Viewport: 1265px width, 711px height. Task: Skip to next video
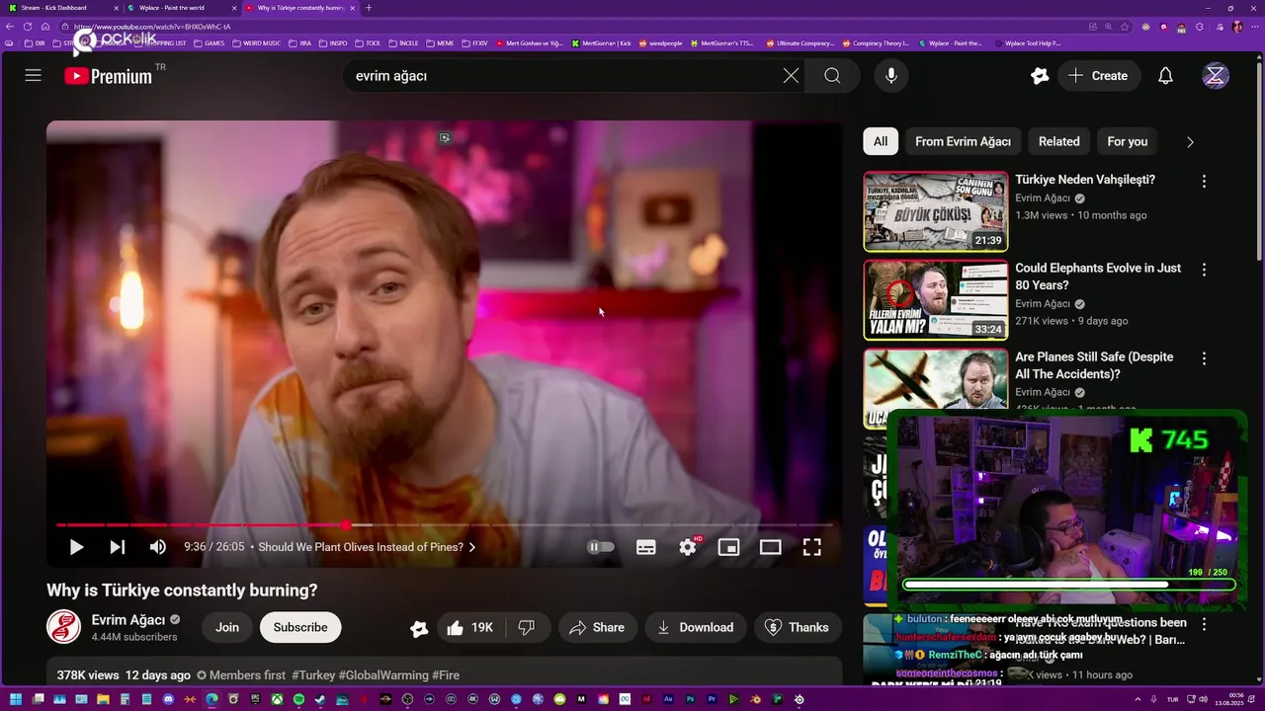click(x=117, y=547)
